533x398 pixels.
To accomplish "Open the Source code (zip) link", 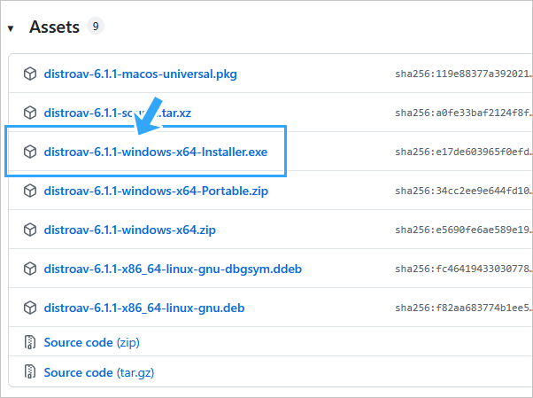I will tap(91, 342).
